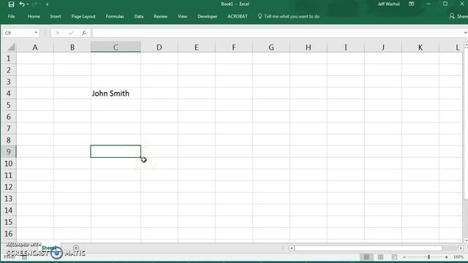Click the fill handle of cell C9
Screen dimensions: 468x263
point(140,158)
